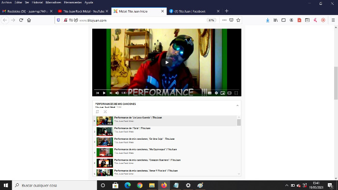Screen dimensions: 338x190
Task: Switch to Tito Juan Facebook tab
Action: (x=194, y=11)
